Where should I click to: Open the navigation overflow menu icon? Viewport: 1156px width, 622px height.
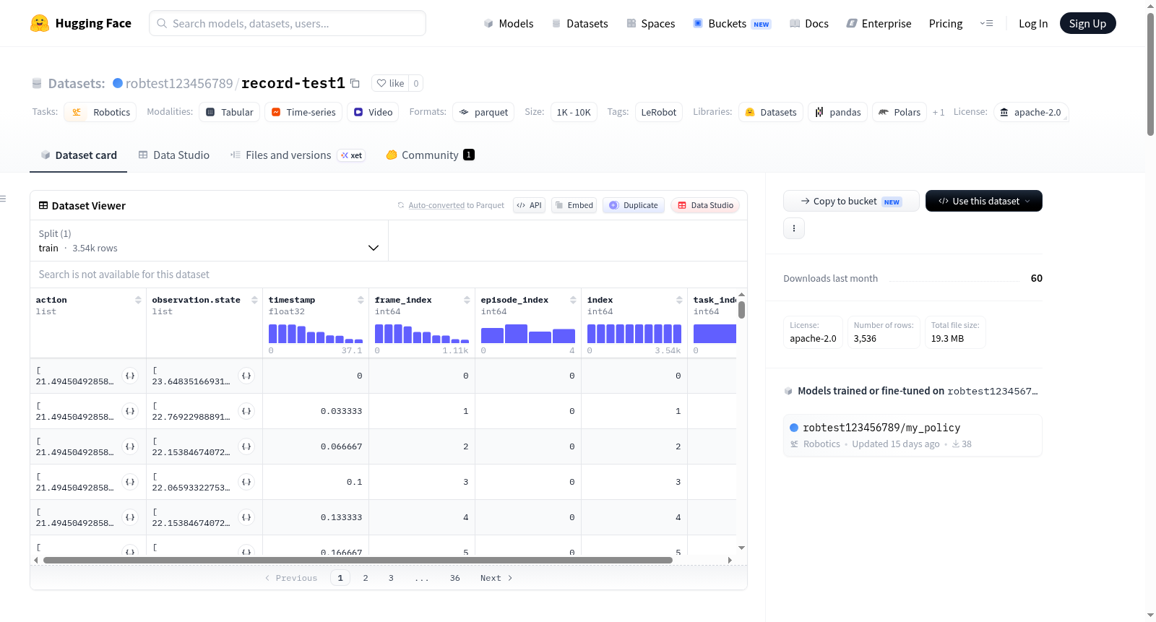(986, 23)
